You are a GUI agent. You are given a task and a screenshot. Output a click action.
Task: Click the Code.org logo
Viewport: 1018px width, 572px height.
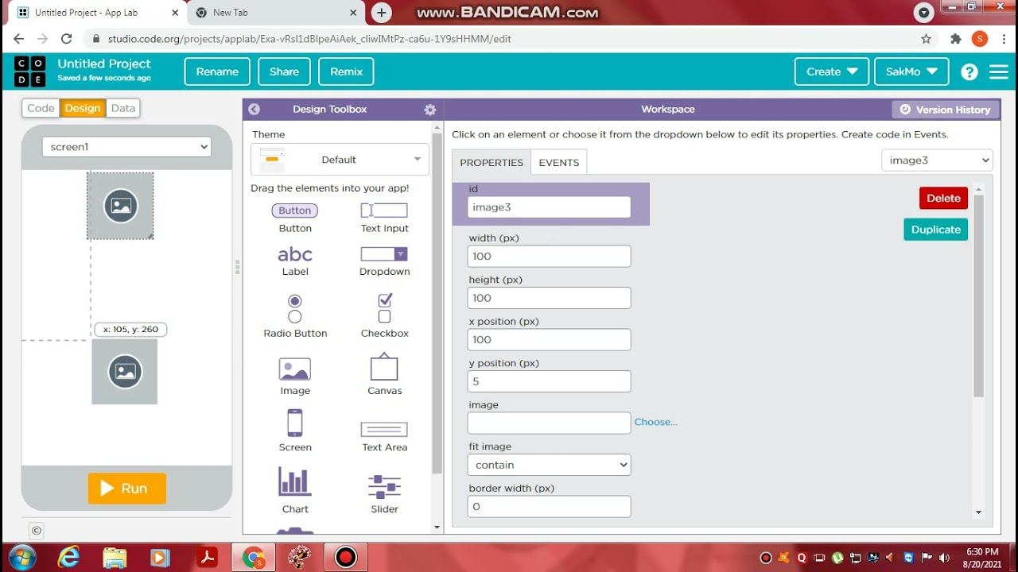30,71
